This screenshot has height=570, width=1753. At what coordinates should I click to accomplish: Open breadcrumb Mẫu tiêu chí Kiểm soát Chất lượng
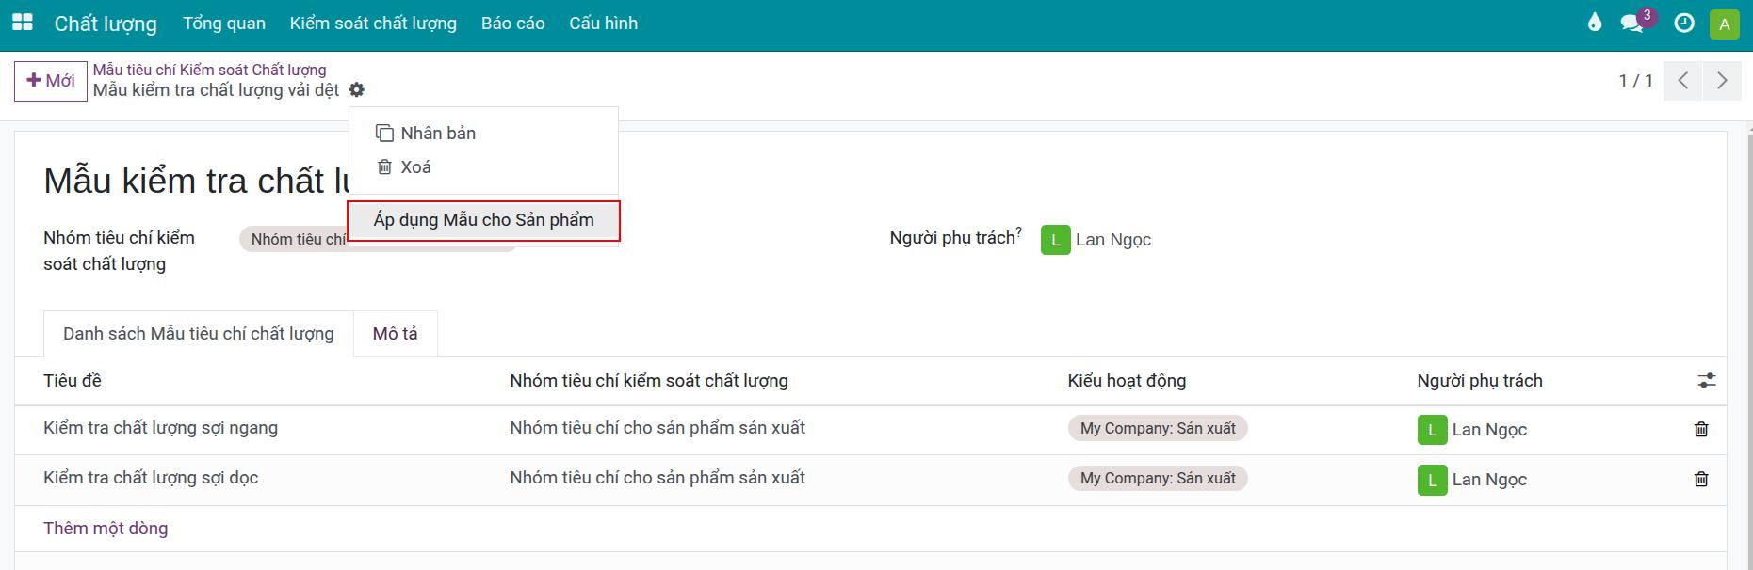point(209,70)
